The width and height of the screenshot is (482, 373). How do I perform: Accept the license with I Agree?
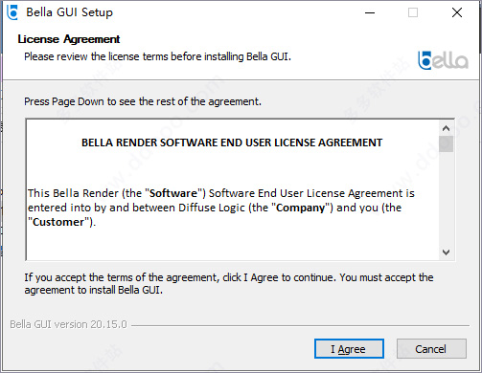[349, 349]
